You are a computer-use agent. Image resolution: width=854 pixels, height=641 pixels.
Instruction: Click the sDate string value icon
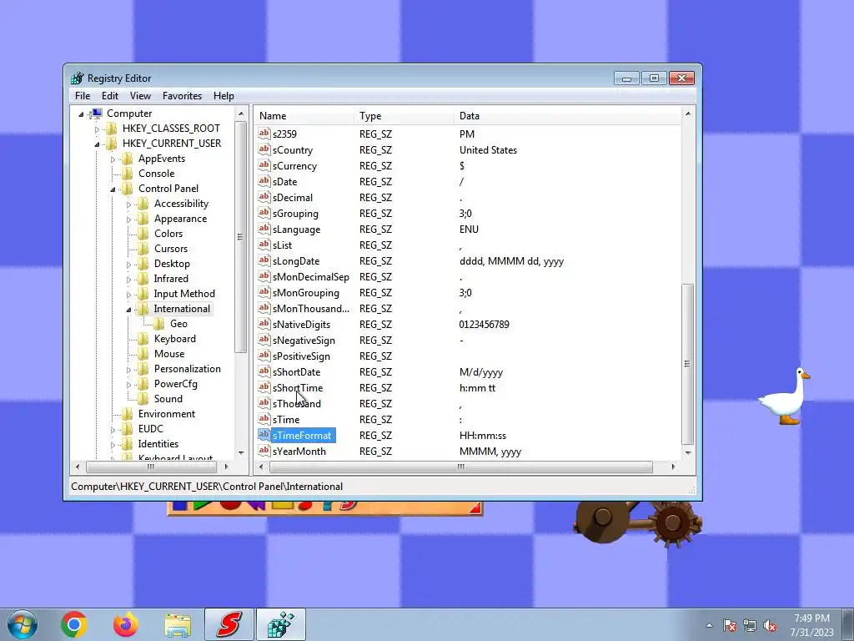tap(264, 181)
